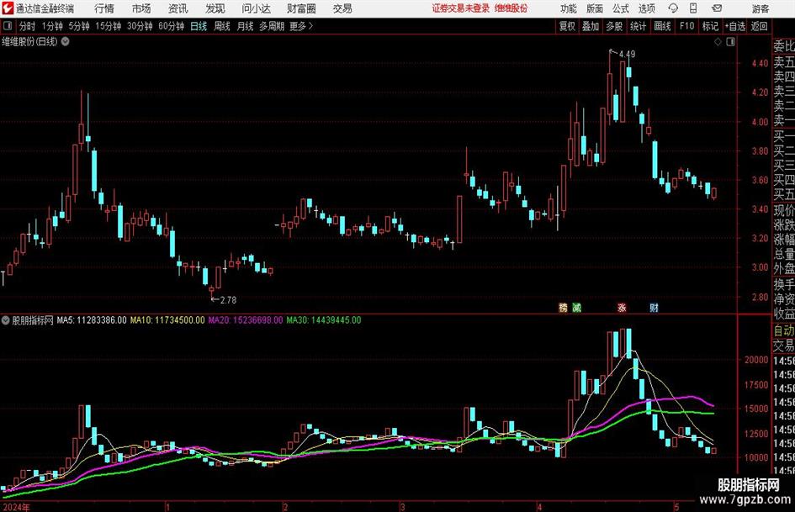Viewport: 795px width, 512px height.
Task: Click the 涨 marker icon on chart
Action: 622,308
